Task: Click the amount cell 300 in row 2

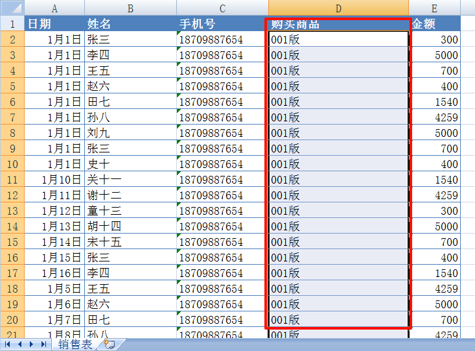Action: [x=434, y=39]
